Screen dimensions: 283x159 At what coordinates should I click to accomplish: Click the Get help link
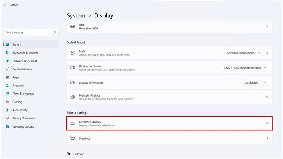tap(79, 154)
